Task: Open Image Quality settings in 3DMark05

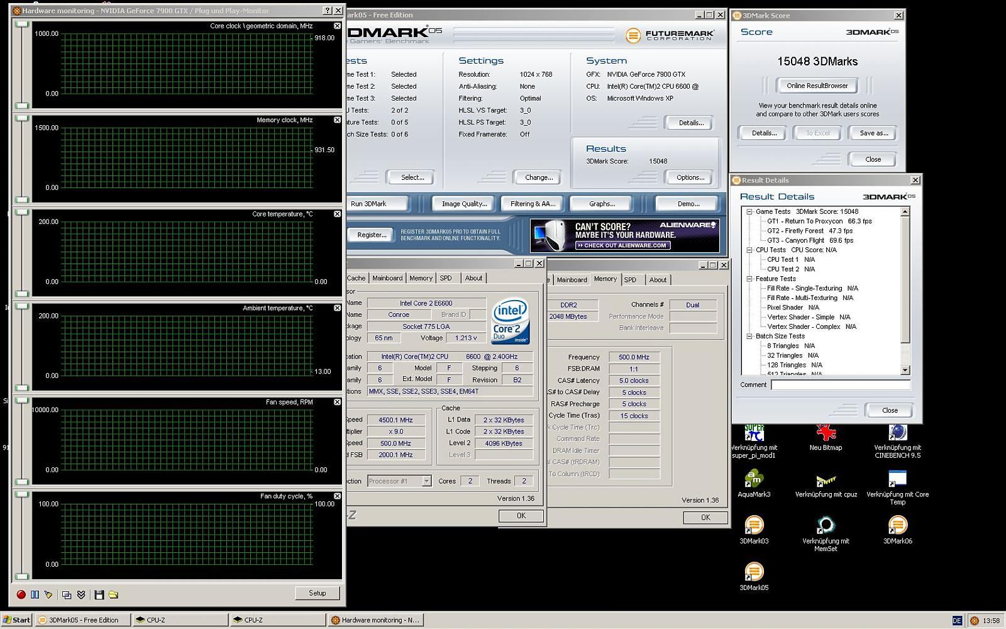Action: pyautogui.click(x=465, y=204)
